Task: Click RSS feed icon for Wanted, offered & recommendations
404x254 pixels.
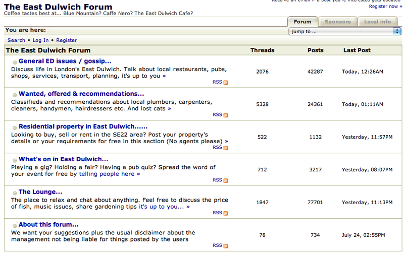Action: point(226,115)
